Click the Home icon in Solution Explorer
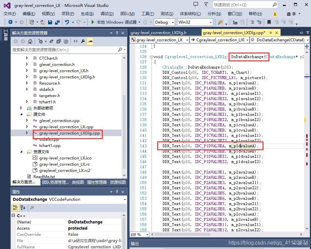Screen dimensions: 311x249 pos(30,41)
